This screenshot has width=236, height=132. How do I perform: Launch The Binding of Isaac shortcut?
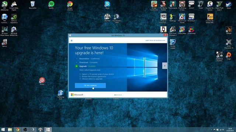[x=182, y=6]
